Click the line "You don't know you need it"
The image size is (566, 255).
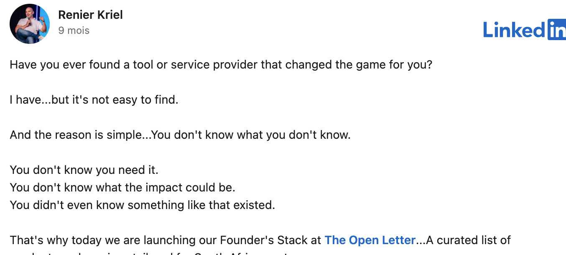84,170
